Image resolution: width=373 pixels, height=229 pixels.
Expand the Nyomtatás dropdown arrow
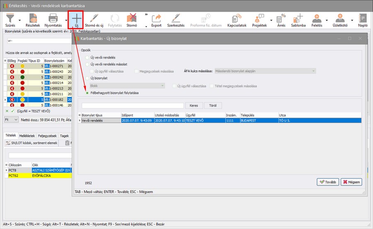[x=66, y=20]
